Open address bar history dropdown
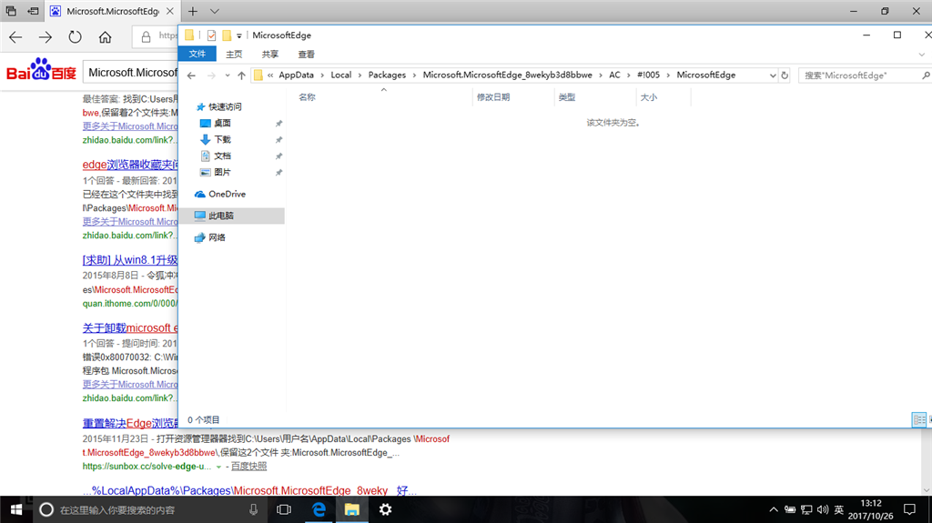Viewport: 932px width, 523px height. point(772,75)
